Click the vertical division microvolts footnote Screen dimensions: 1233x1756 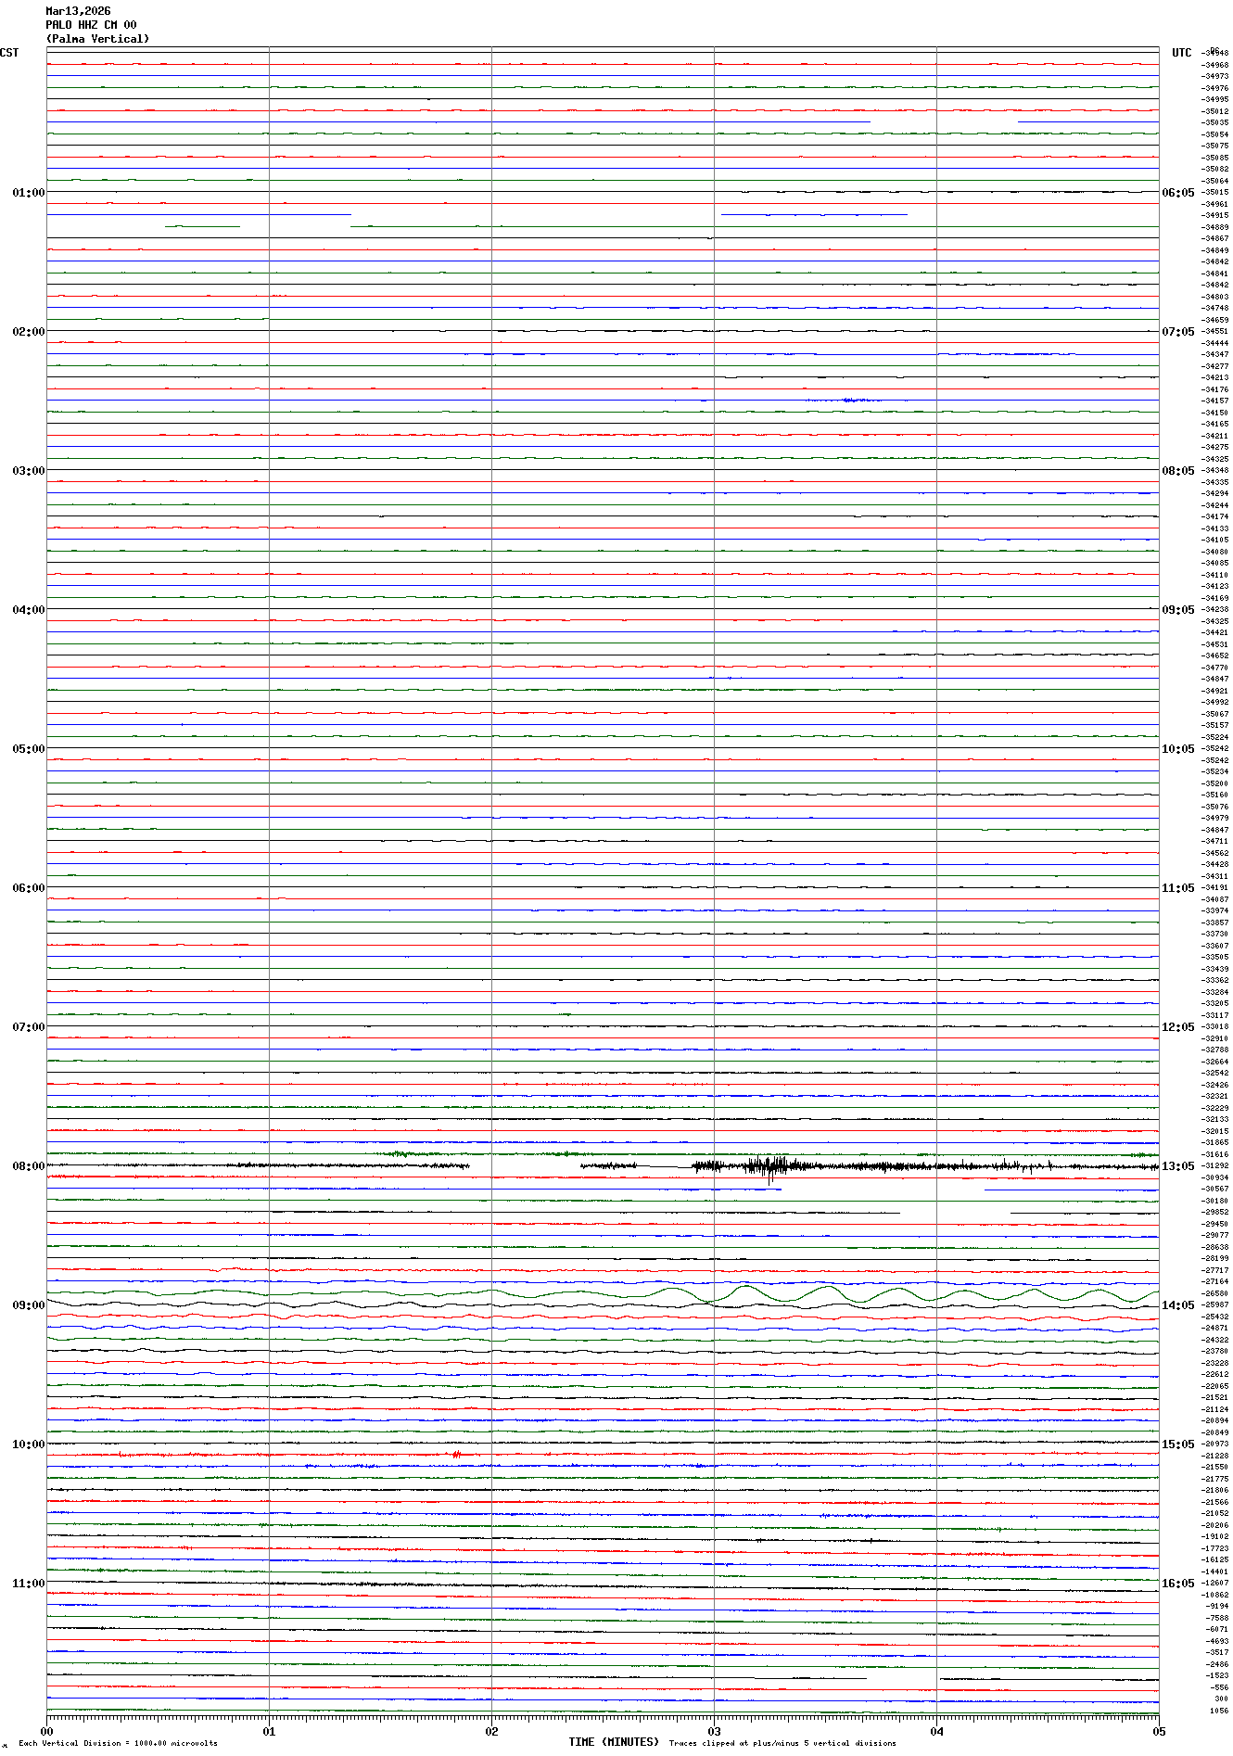point(118,1743)
